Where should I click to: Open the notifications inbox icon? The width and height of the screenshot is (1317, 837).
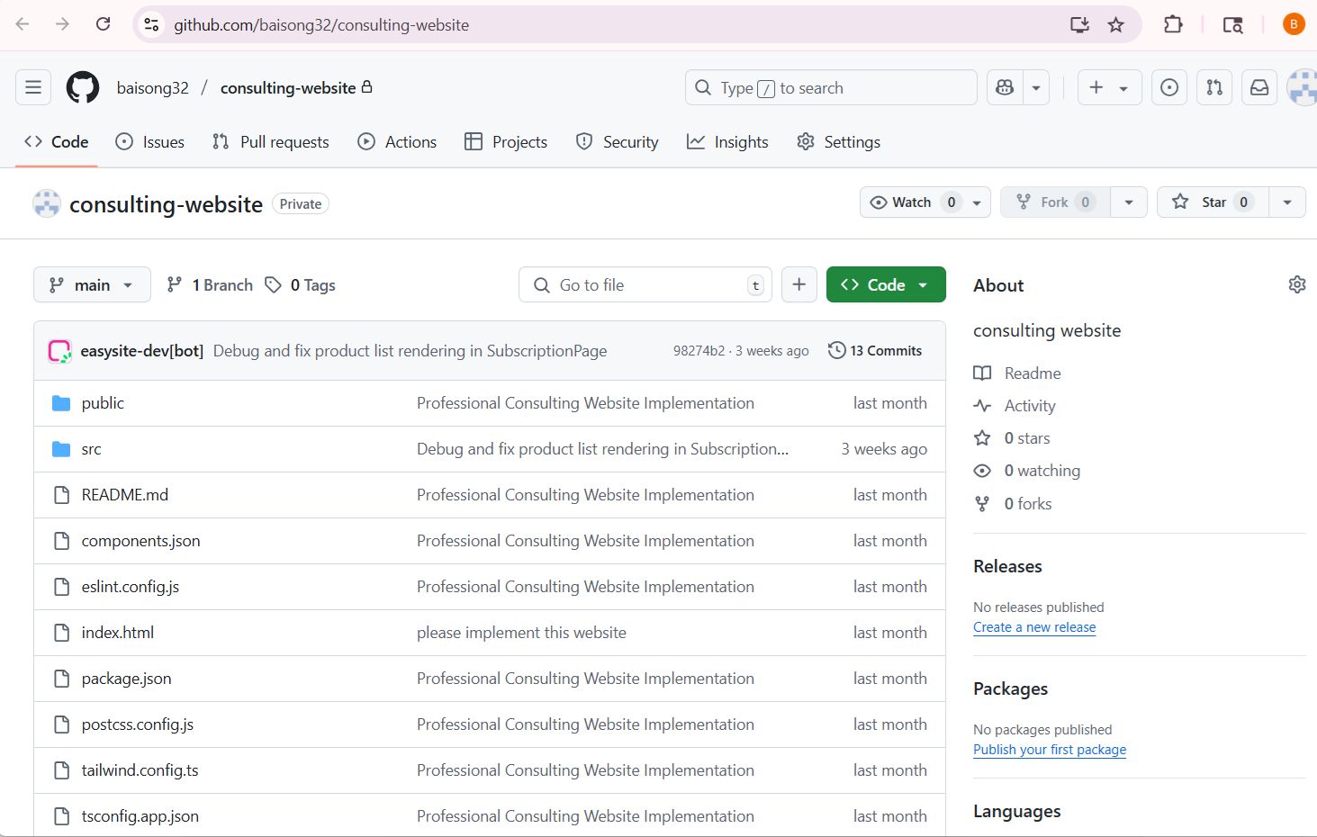point(1259,87)
